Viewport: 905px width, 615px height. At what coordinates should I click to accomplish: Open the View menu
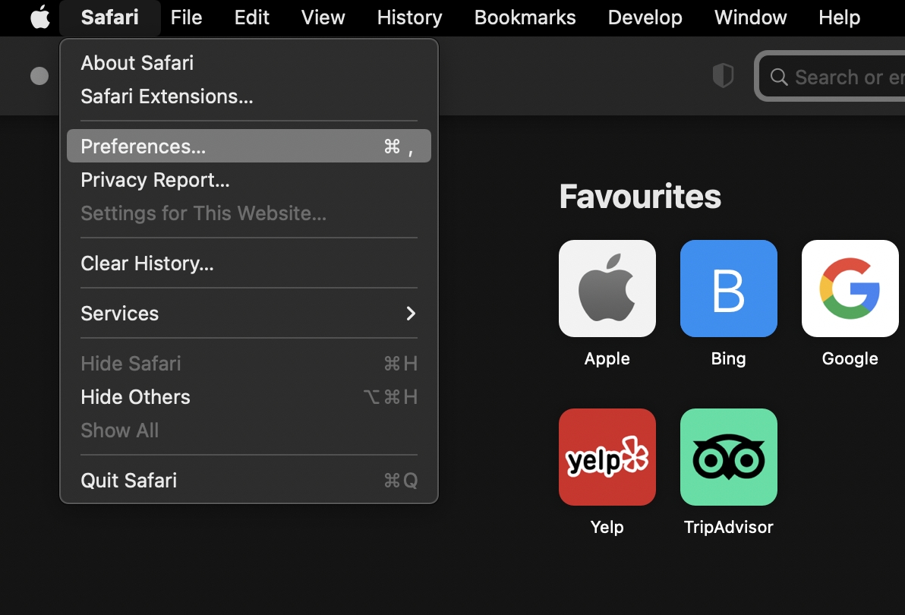coord(323,17)
